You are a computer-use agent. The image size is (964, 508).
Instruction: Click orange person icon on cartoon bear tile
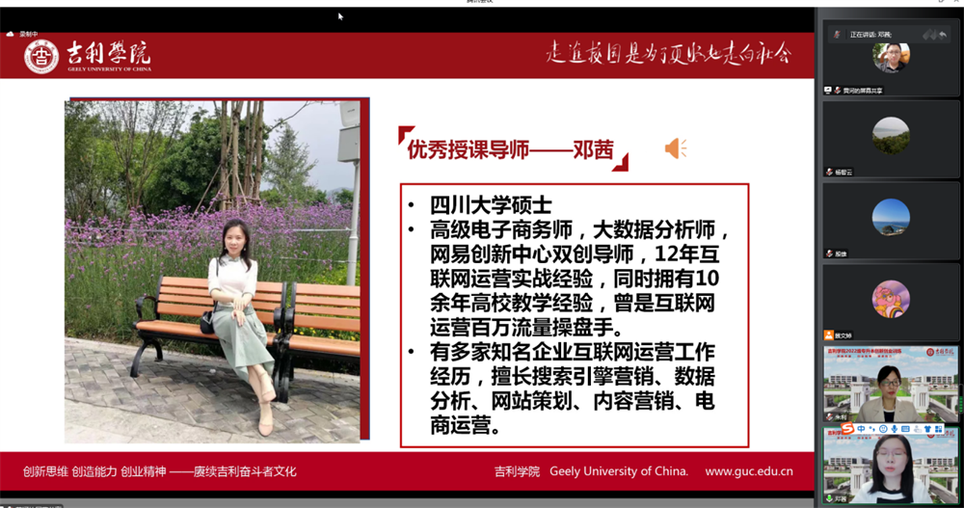click(x=829, y=335)
